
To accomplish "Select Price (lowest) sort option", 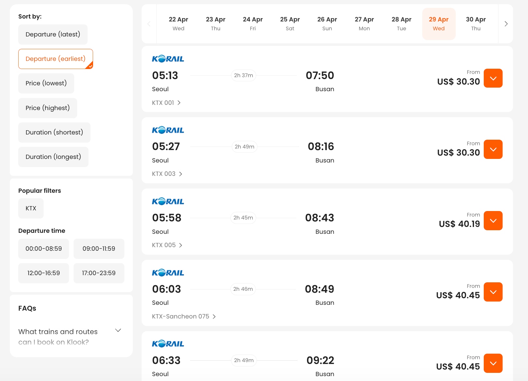I will click(x=46, y=83).
